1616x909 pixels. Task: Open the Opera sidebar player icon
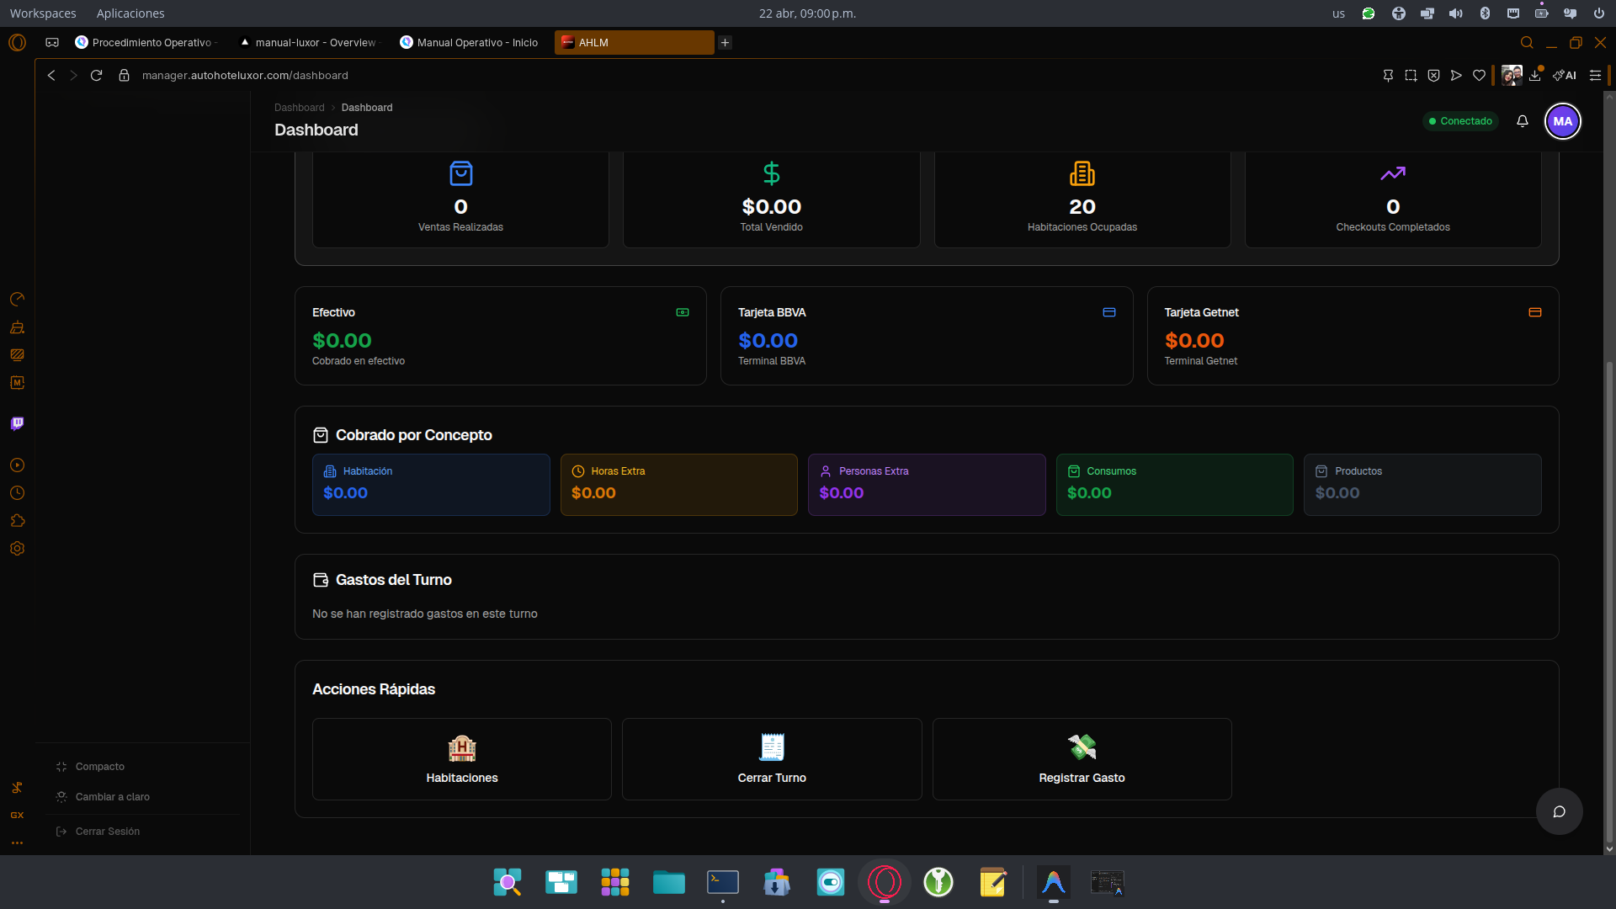click(17, 465)
